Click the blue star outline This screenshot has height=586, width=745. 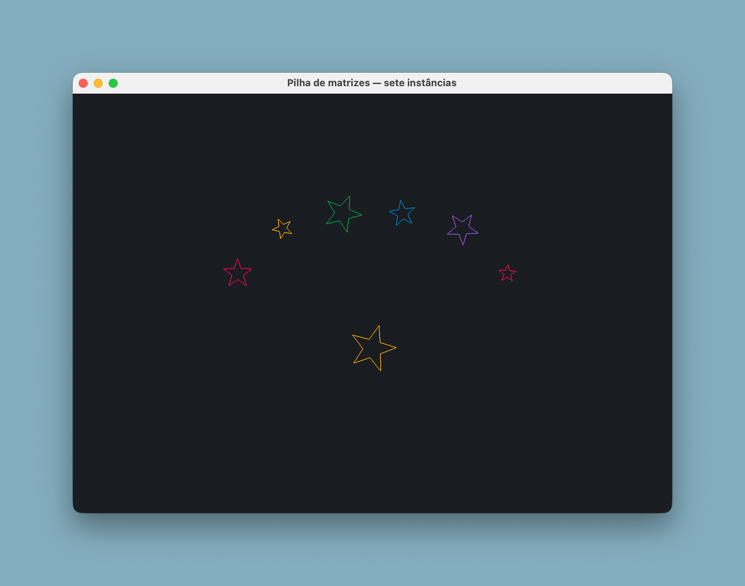[402, 213]
